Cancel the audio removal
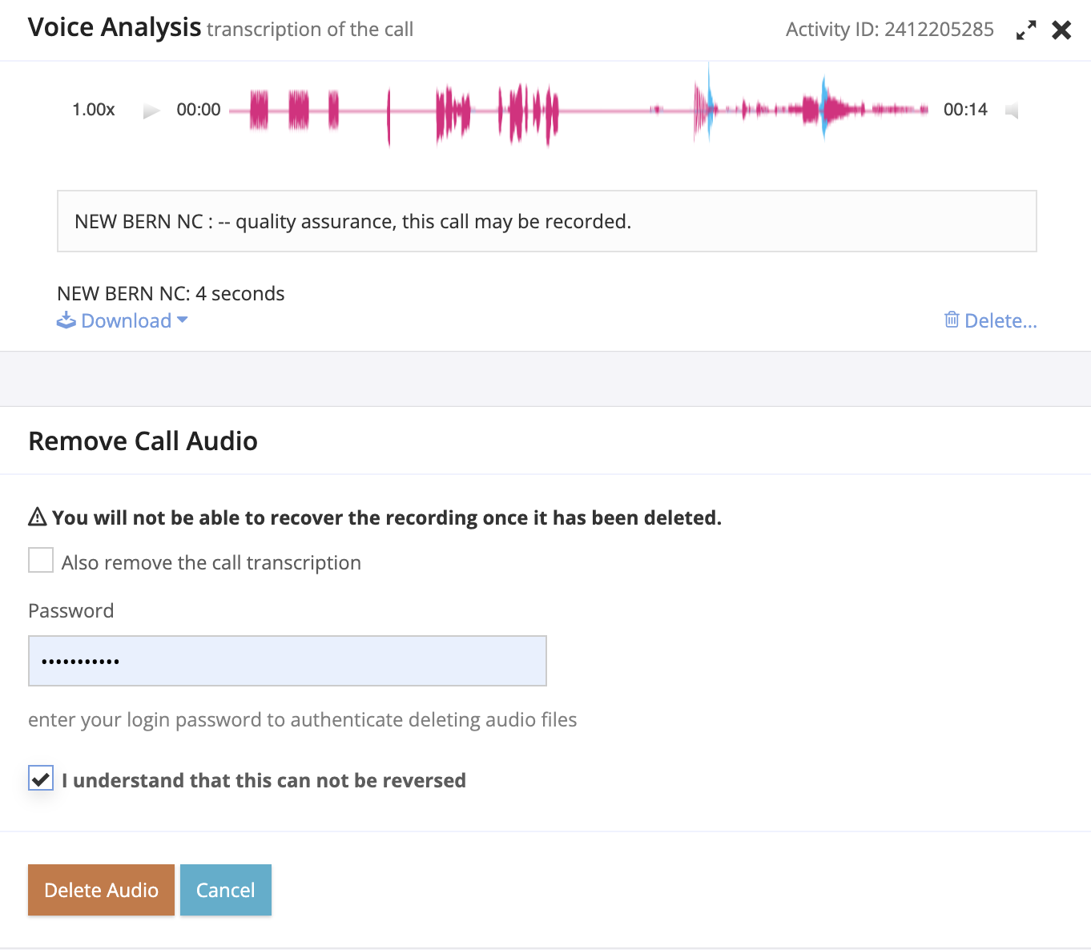The height and width of the screenshot is (950, 1091). 226,890
